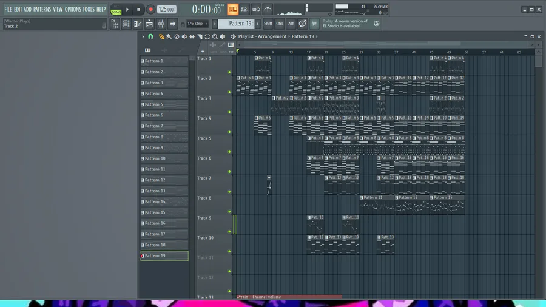The height and width of the screenshot is (307, 546).
Task: Open the EDIT menu
Action: pyautogui.click(x=18, y=9)
